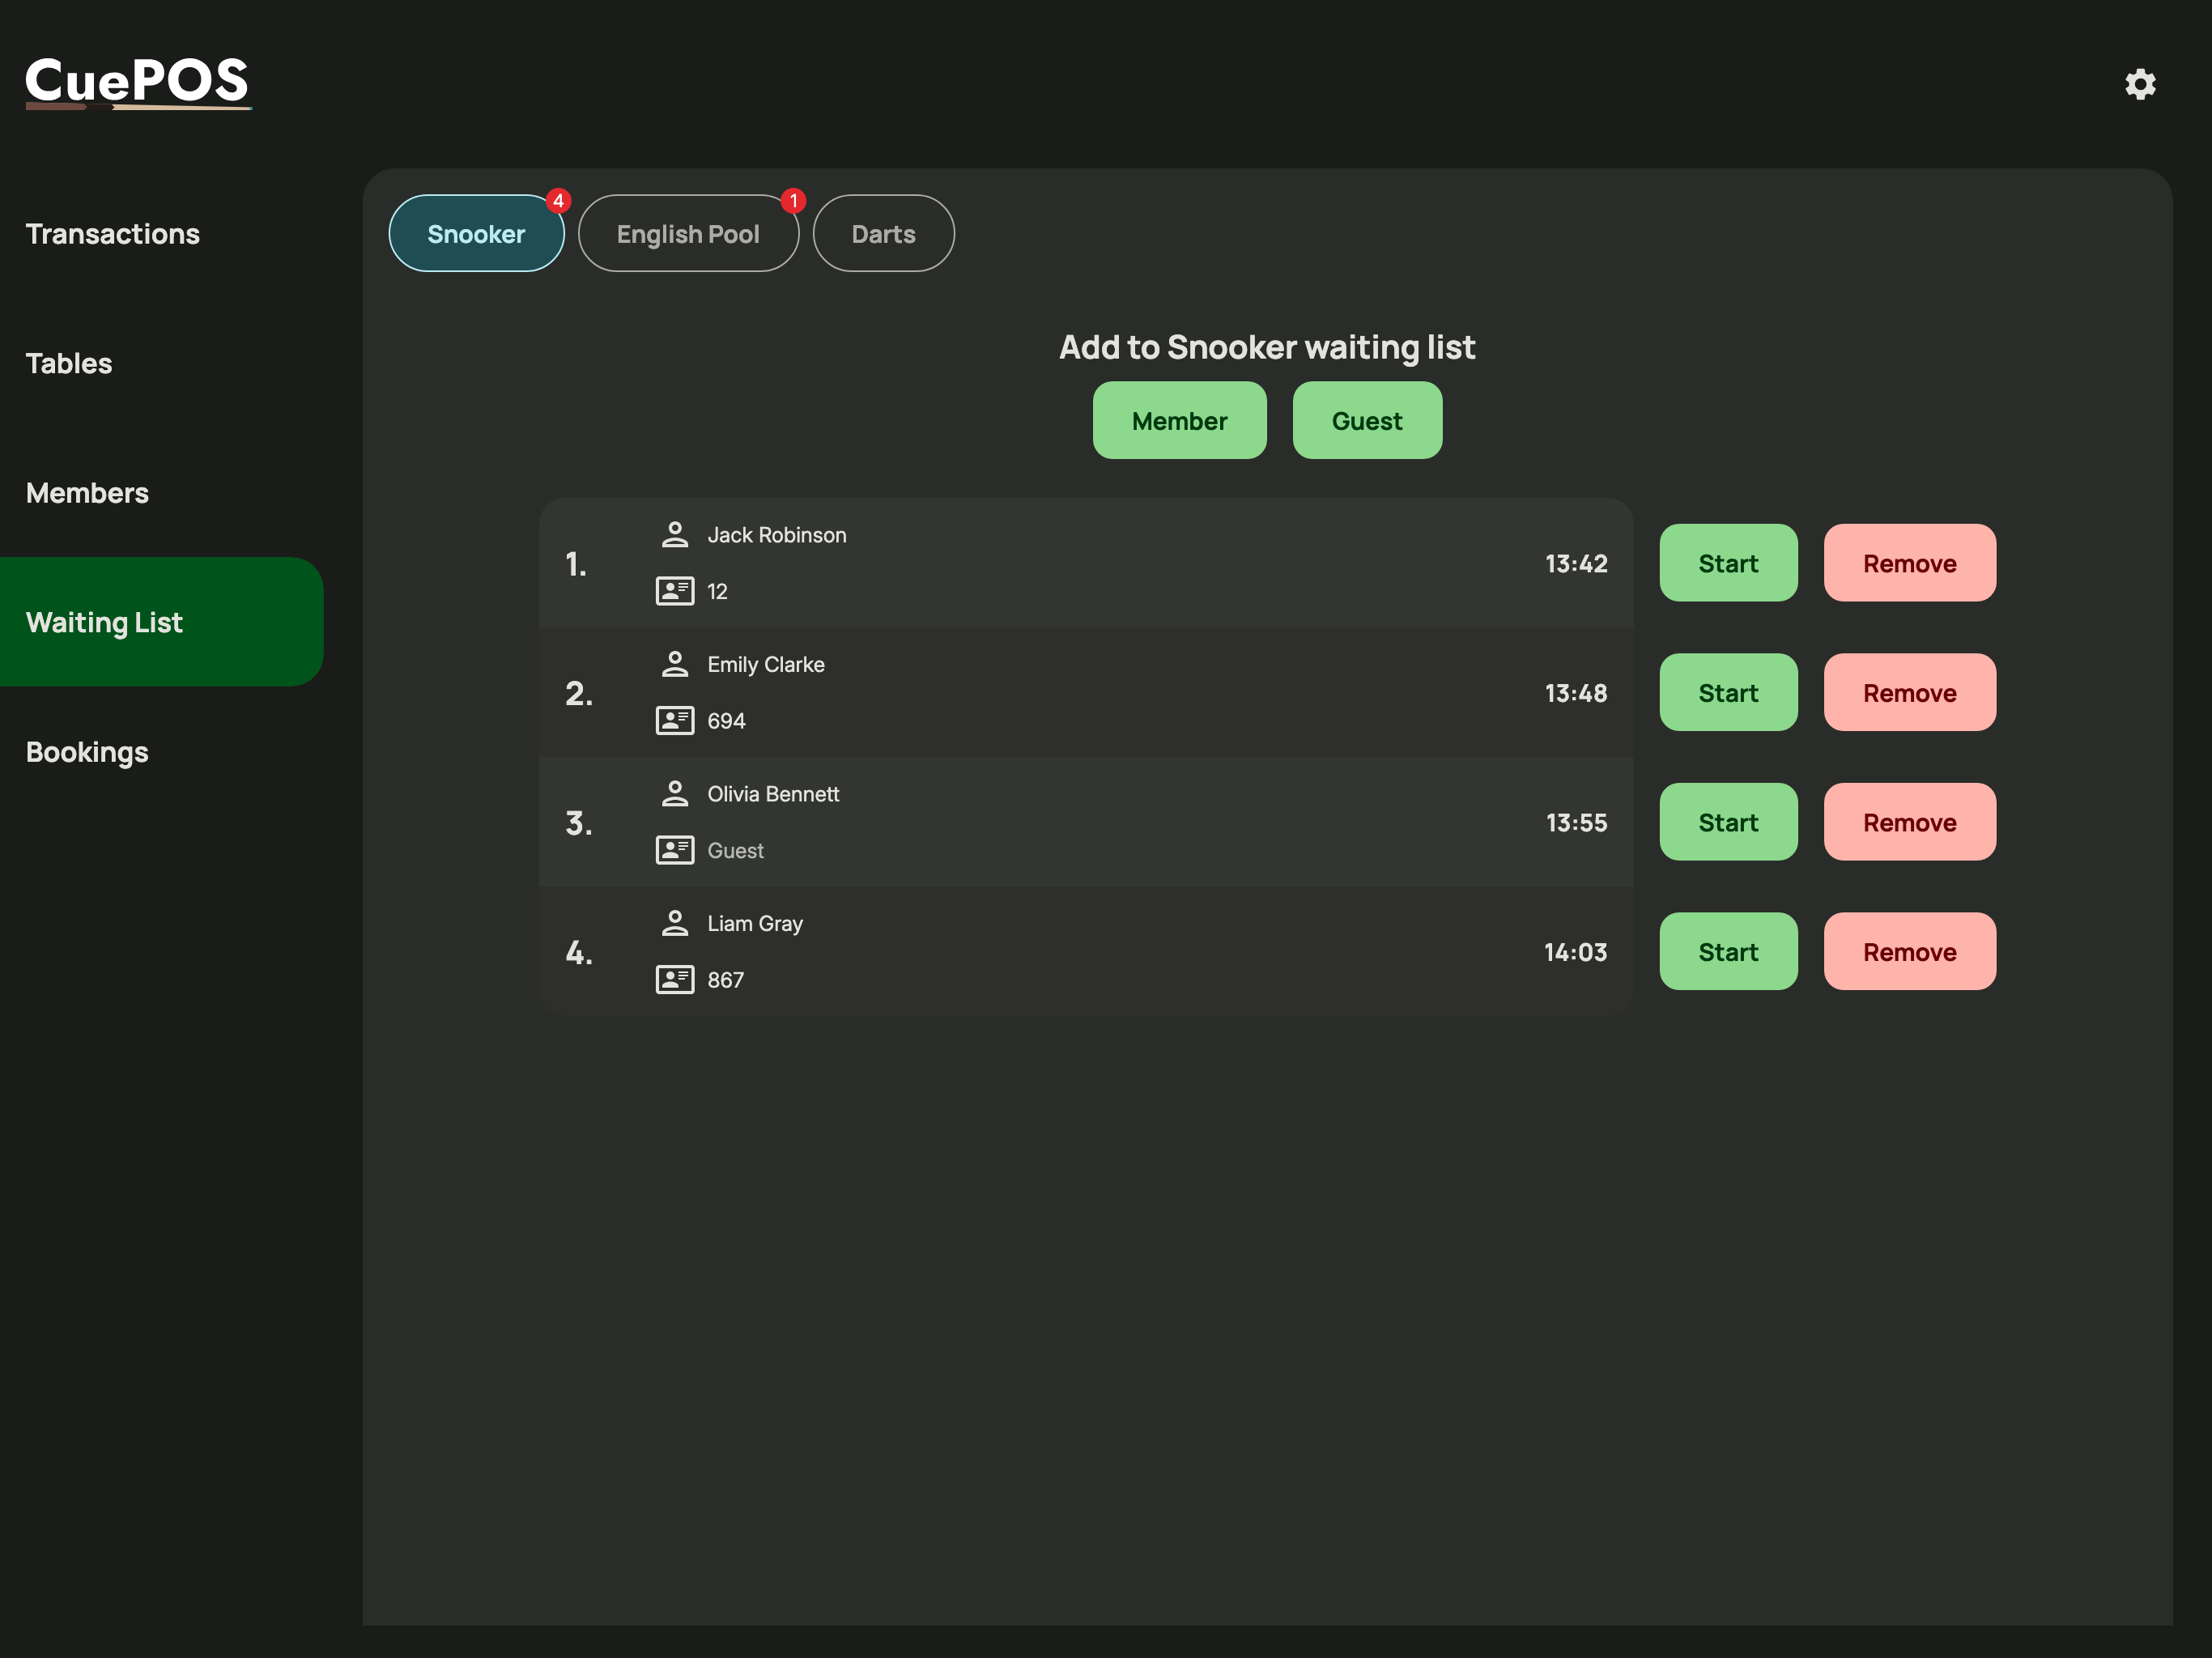Click the 13:55 wait time
The image size is (2212, 1658).
1576,823
